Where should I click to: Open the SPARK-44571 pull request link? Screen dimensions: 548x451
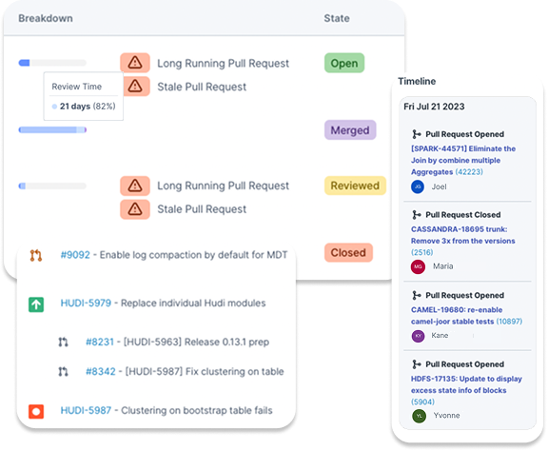[463, 160]
